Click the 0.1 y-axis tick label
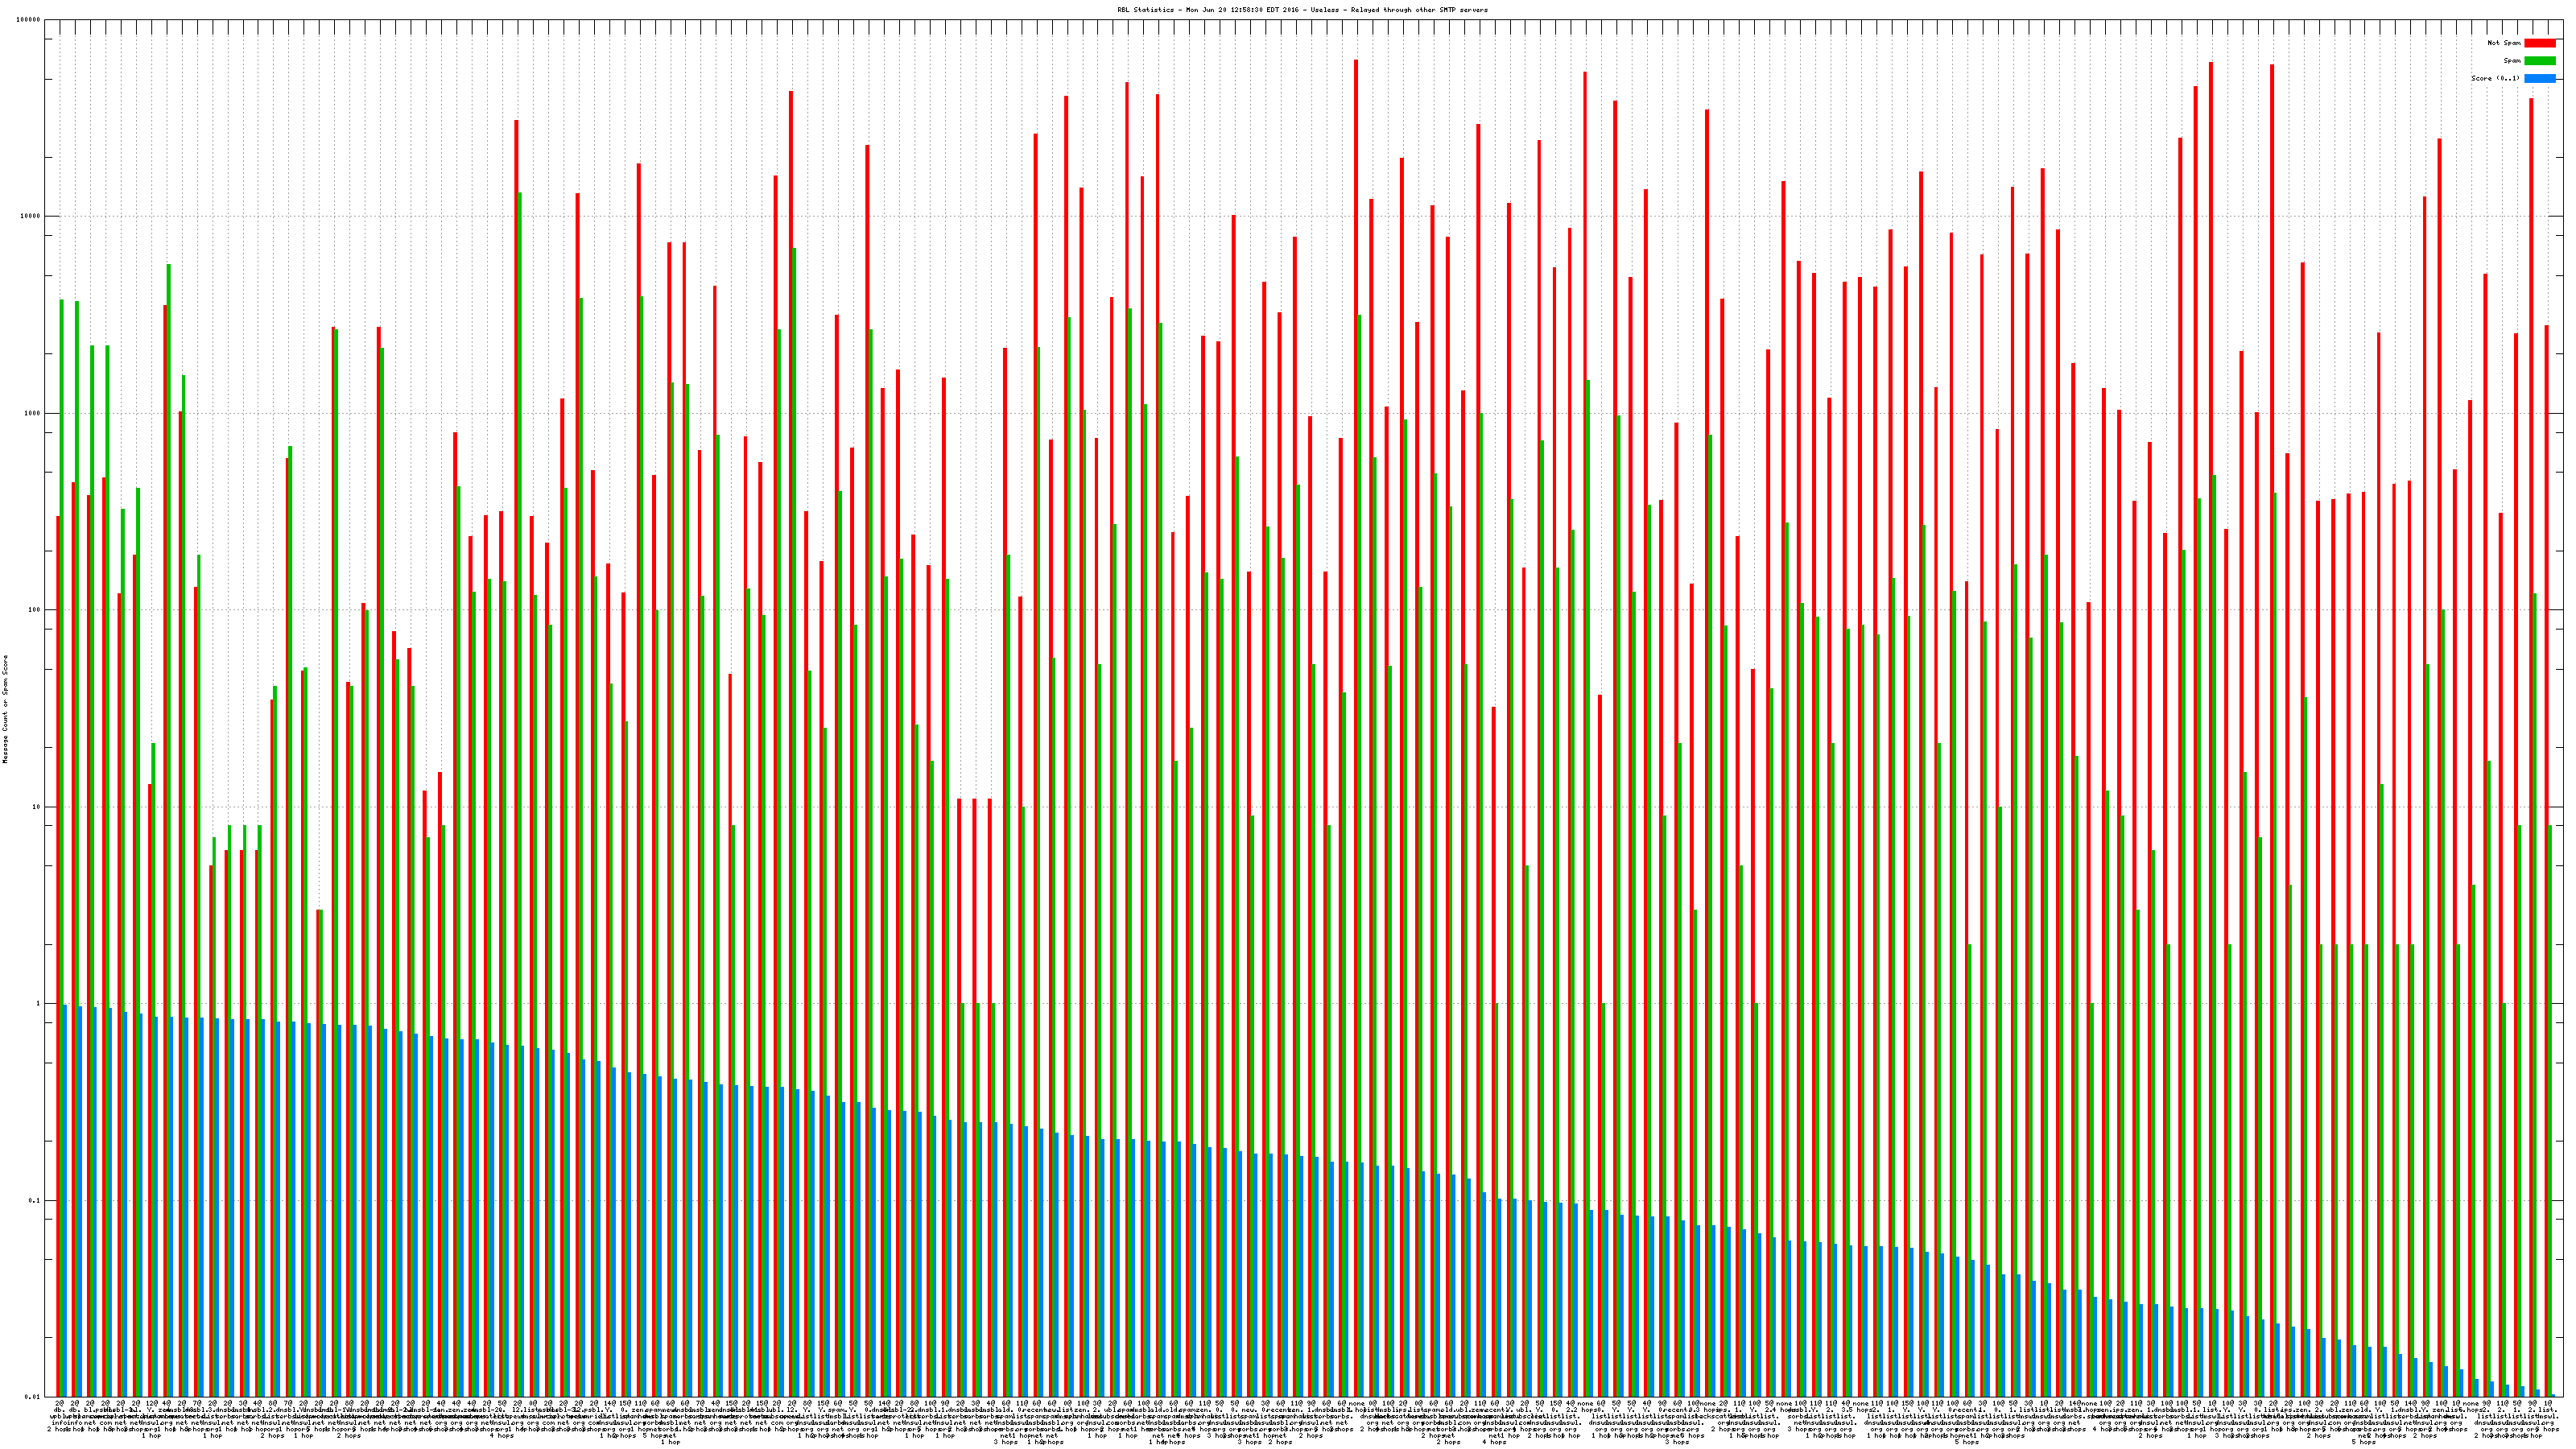Image resolution: width=2576 pixels, height=1449 pixels. tap(35, 1201)
